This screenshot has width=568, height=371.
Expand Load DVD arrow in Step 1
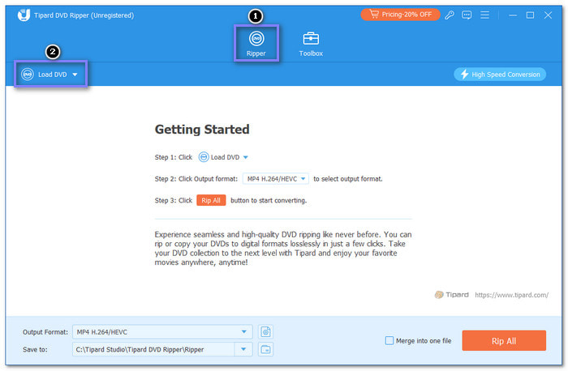tap(246, 157)
